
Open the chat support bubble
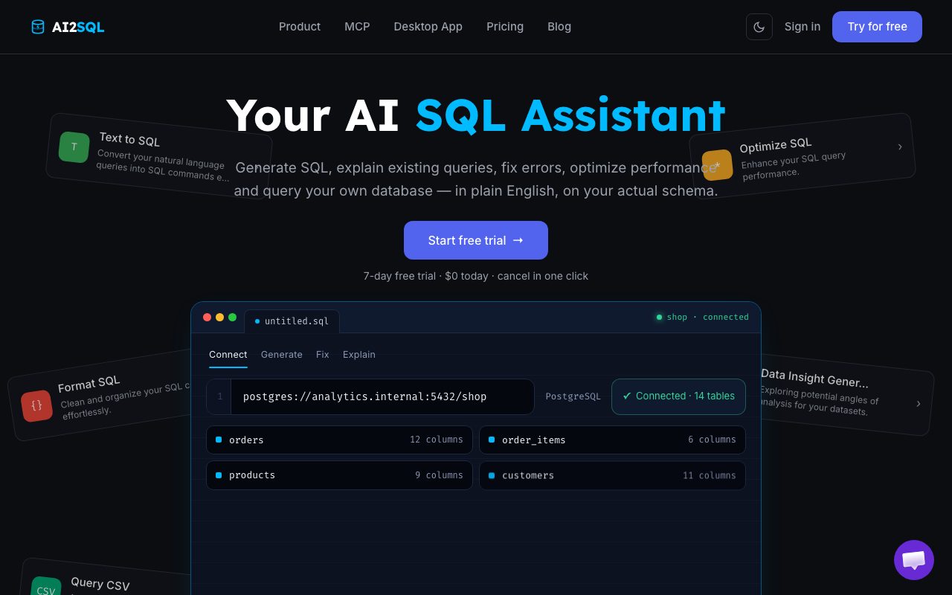pos(914,560)
